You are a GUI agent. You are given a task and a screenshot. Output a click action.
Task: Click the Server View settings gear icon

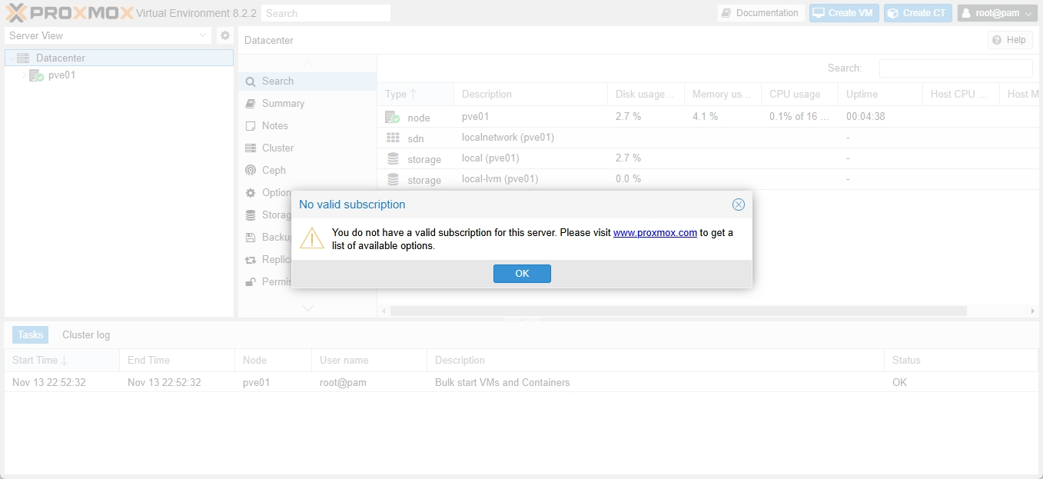224,35
